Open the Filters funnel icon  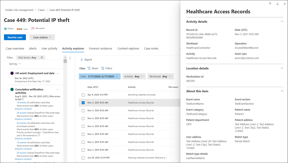point(103,68)
